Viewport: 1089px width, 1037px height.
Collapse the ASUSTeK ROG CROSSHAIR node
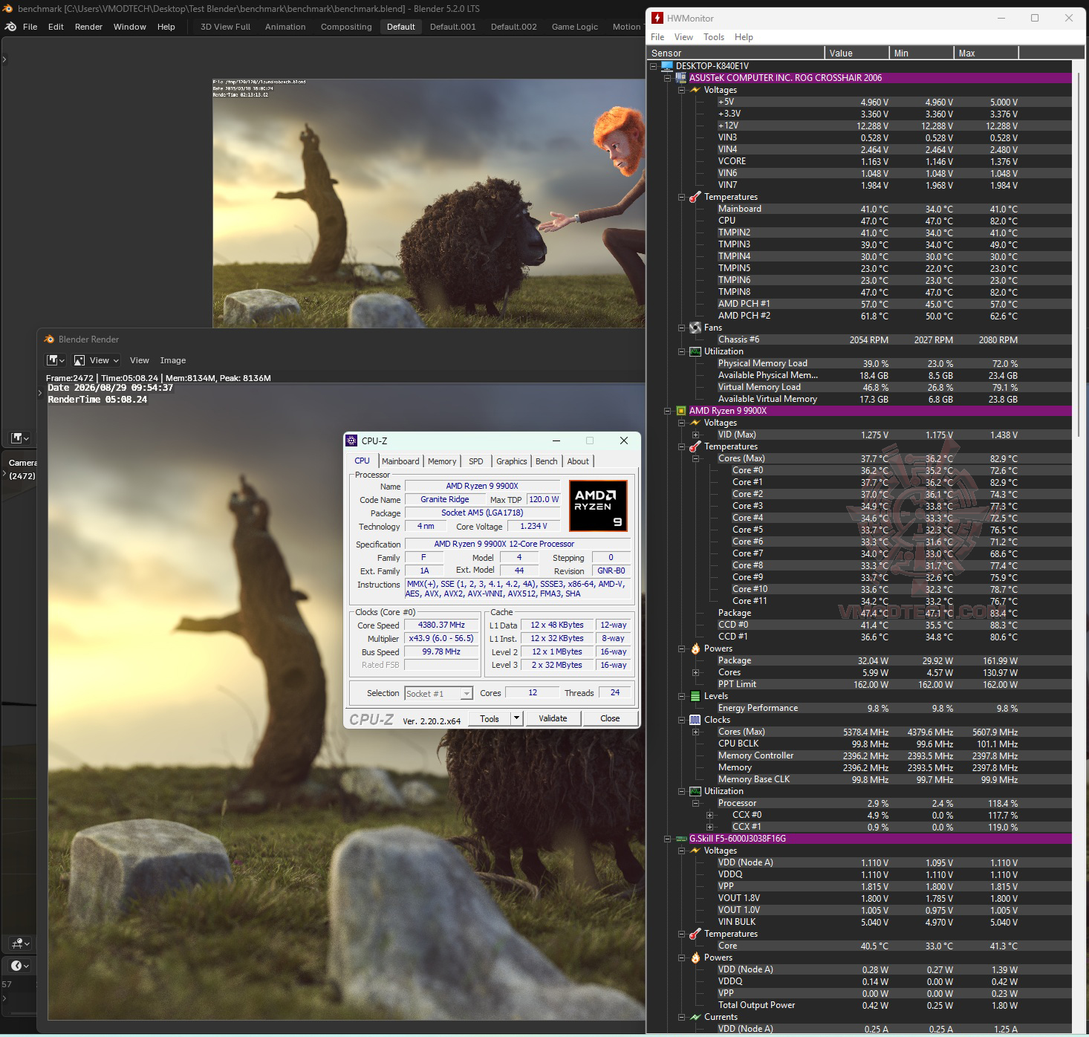(667, 78)
